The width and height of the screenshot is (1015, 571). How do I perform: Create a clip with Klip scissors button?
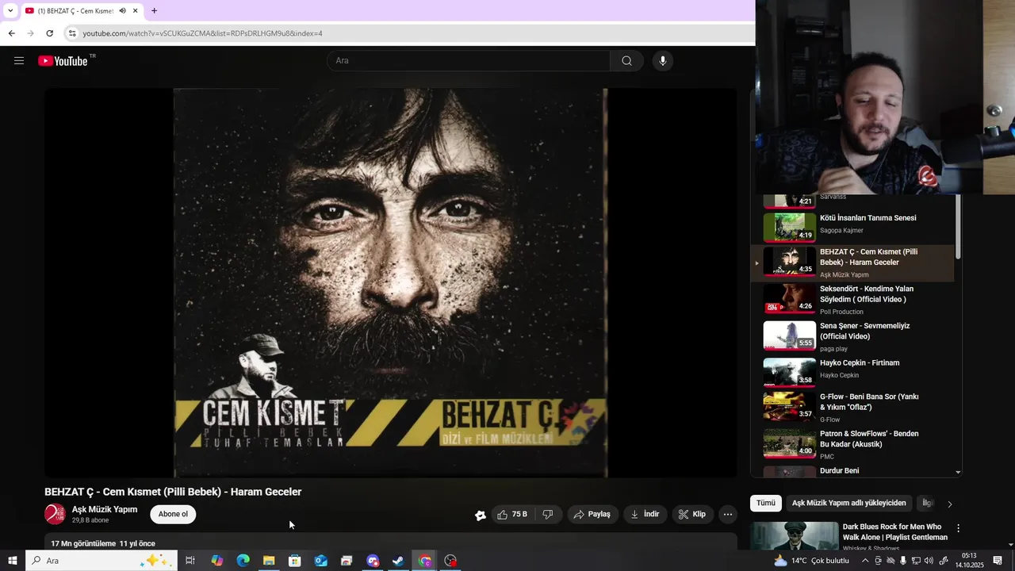(692, 514)
